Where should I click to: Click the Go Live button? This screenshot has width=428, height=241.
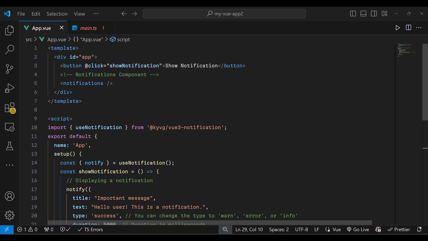(358, 230)
